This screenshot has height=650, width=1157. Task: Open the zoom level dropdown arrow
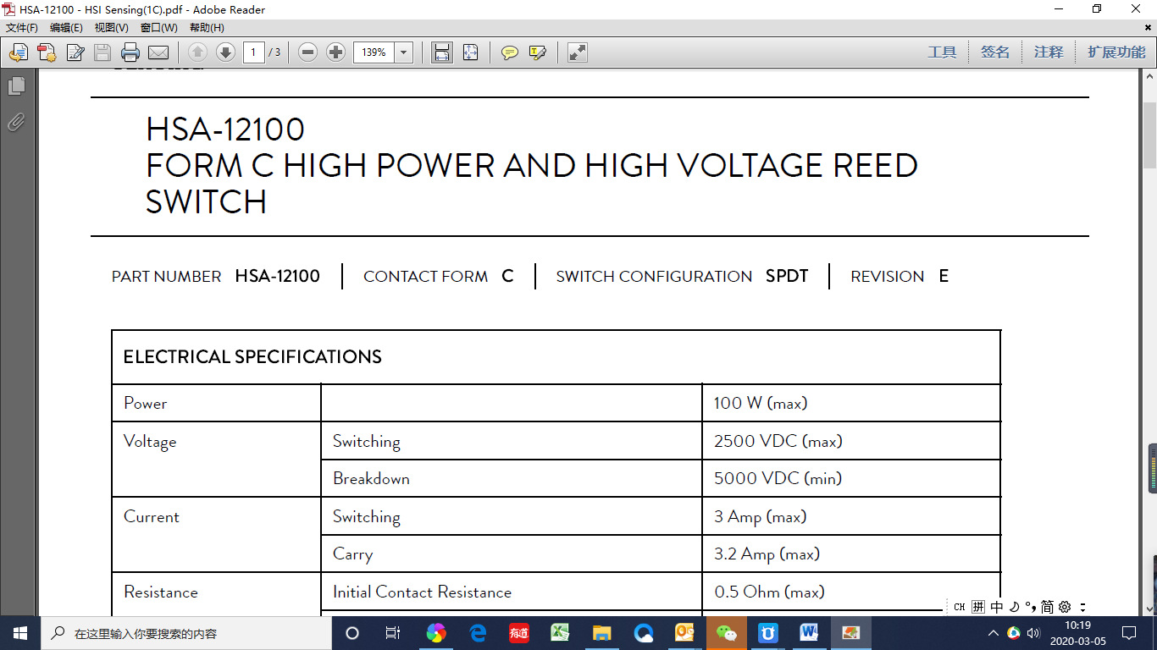(404, 52)
